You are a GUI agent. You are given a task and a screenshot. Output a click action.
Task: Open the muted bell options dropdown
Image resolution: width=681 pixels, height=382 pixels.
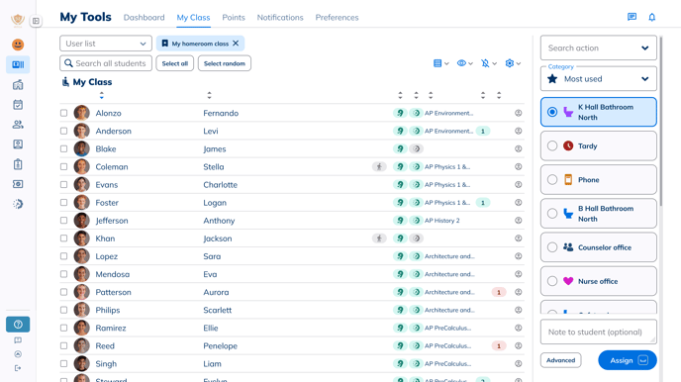[x=489, y=63]
